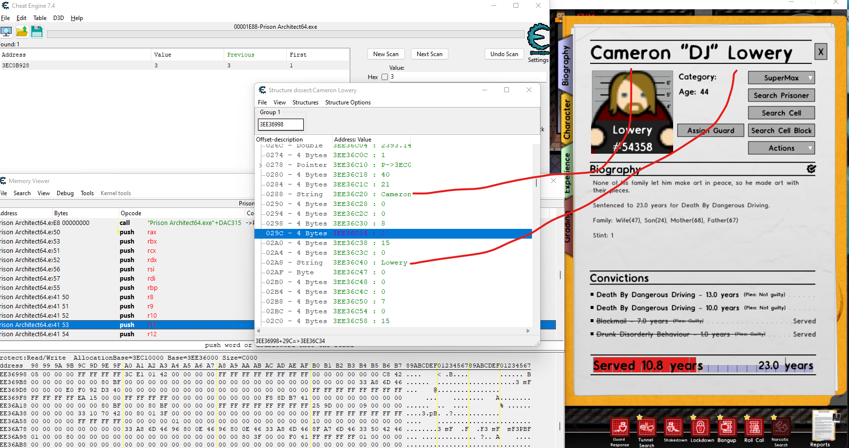Open the Structure Options menu
The height and width of the screenshot is (448, 849).
tap(348, 102)
